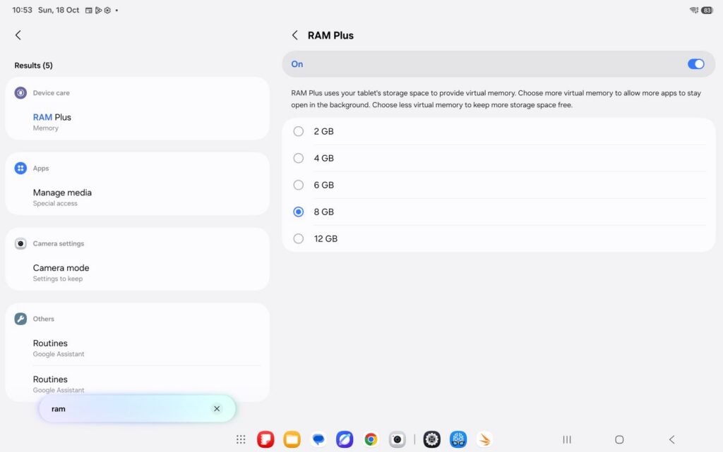Launch the blue brain-with-glasses app
This screenshot has width=723, height=452.
(458, 439)
